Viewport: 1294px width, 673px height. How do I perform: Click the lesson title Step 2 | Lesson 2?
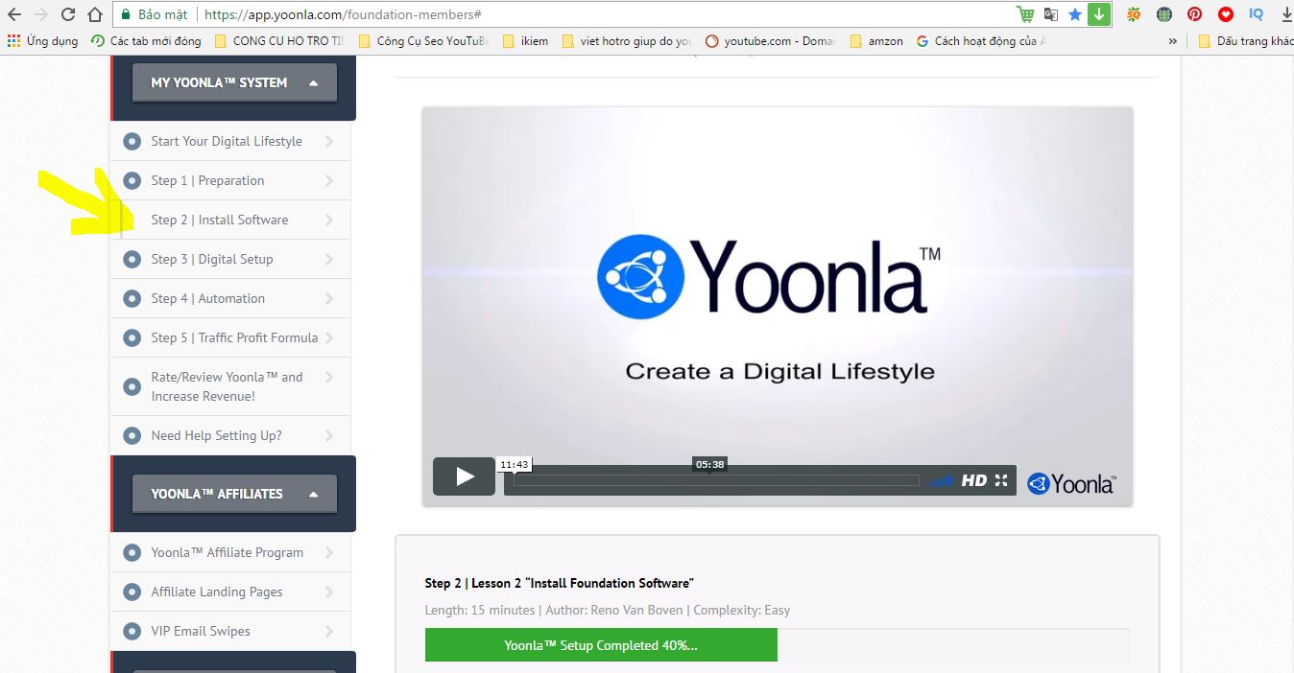point(560,583)
